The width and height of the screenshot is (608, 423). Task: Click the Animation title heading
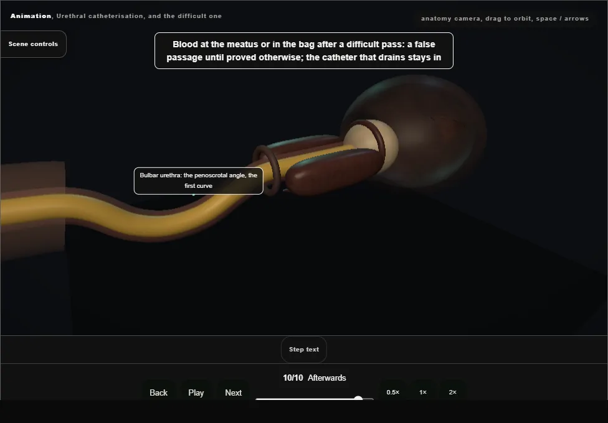pos(116,16)
